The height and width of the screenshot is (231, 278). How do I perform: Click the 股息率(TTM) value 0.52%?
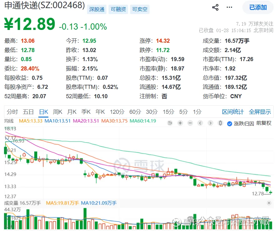pos(110,87)
